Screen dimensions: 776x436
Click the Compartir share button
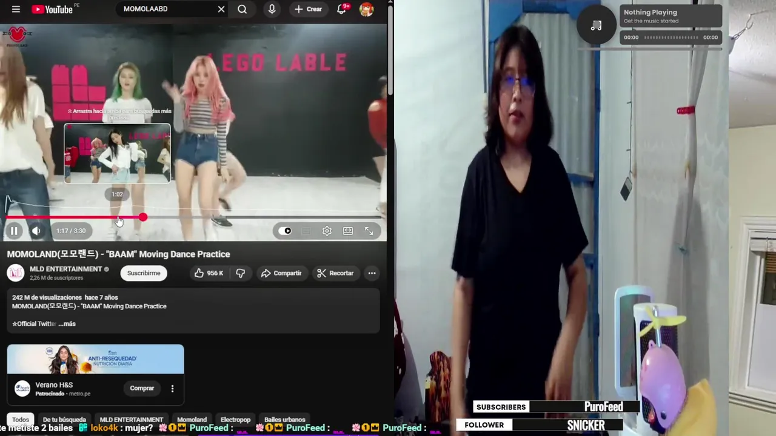click(x=281, y=273)
